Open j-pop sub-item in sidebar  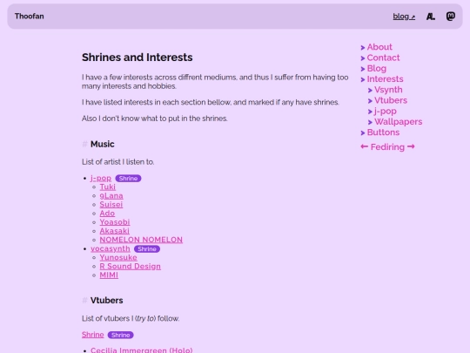coord(386,111)
